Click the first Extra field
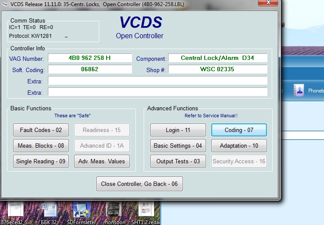This screenshot has height=225, width=324. (158, 80)
